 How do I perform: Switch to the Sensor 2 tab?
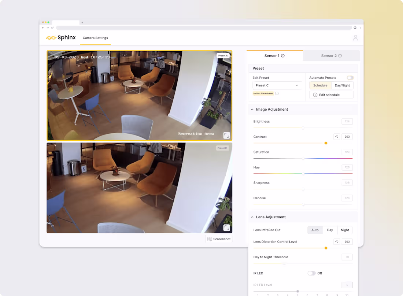point(331,56)
